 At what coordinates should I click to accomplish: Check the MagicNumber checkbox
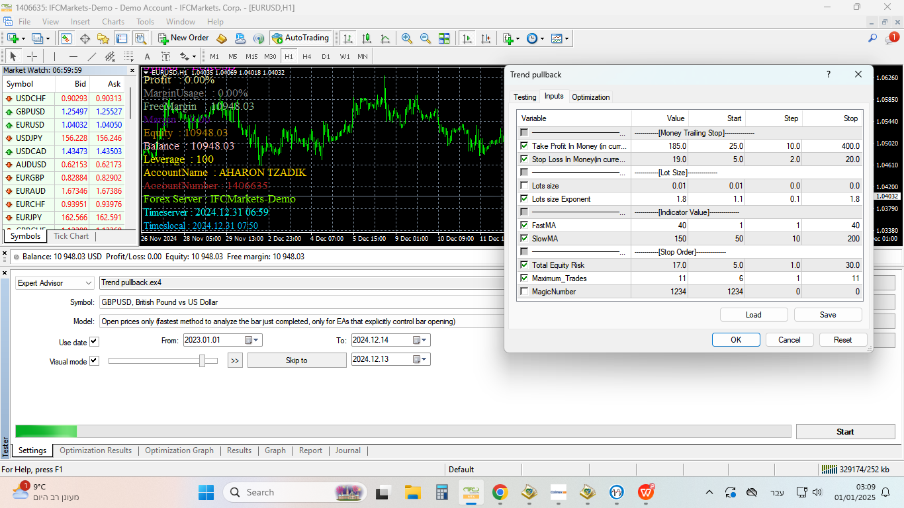click(x=525, y=292)
